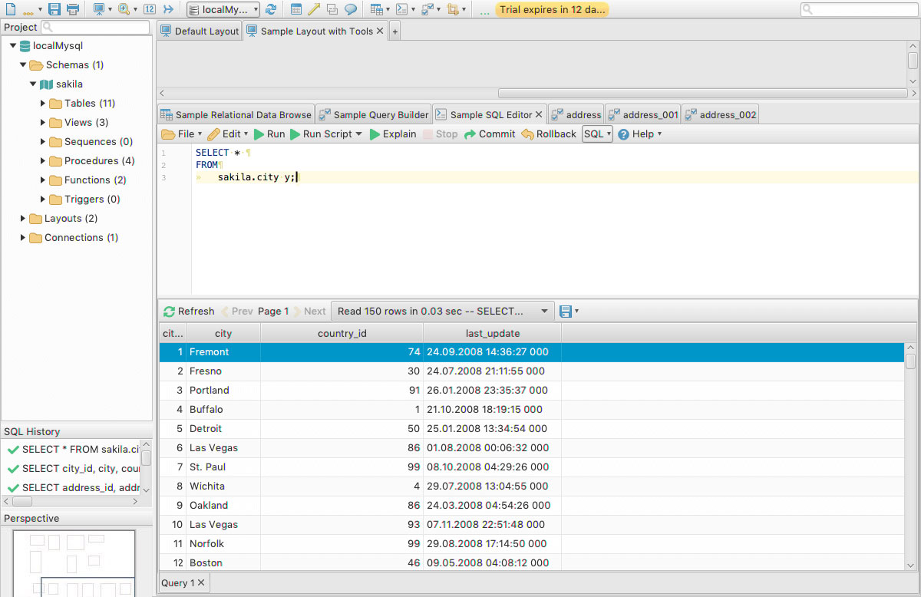Screen dimensions: 921x597
Task: Open the localMysql connection combo box
Action: [223, 9]
